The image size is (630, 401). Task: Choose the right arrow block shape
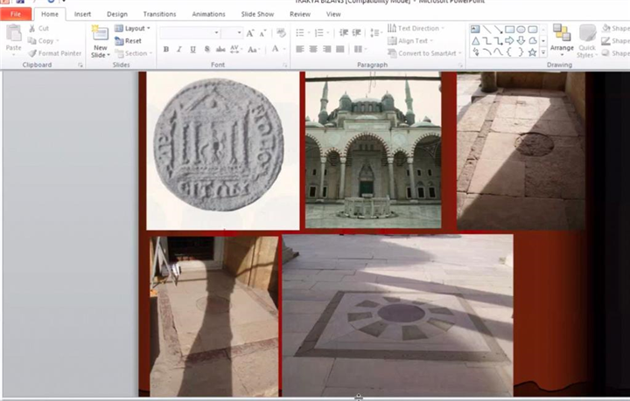tap(509, 40)
